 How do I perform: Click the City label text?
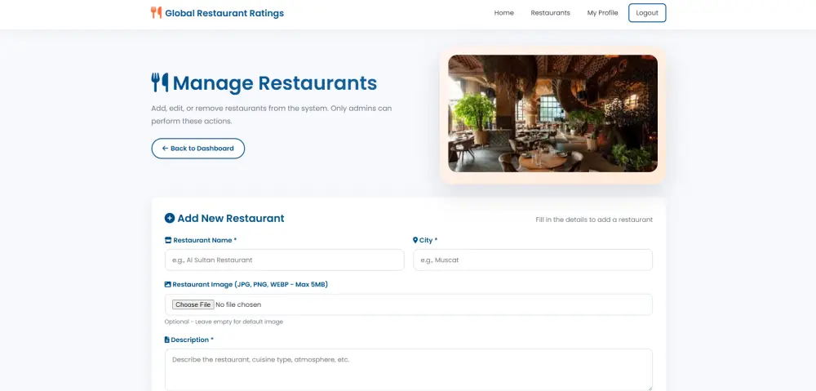pyautogui.click(x=428, y=240)
